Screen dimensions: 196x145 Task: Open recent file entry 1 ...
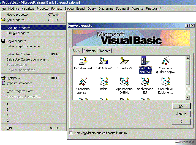33,104
